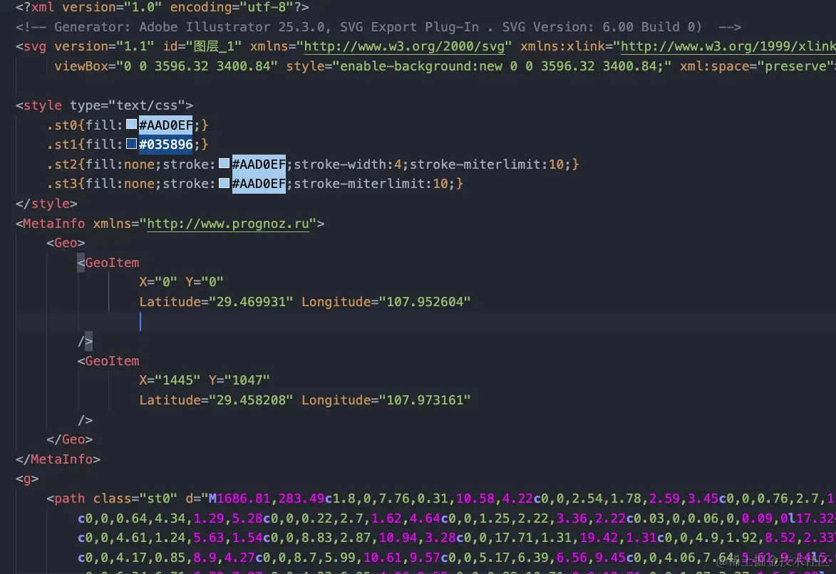Open the stroke color swatch in .st3 rule
Screen dimensions: 836x574
tap(224, 183)
